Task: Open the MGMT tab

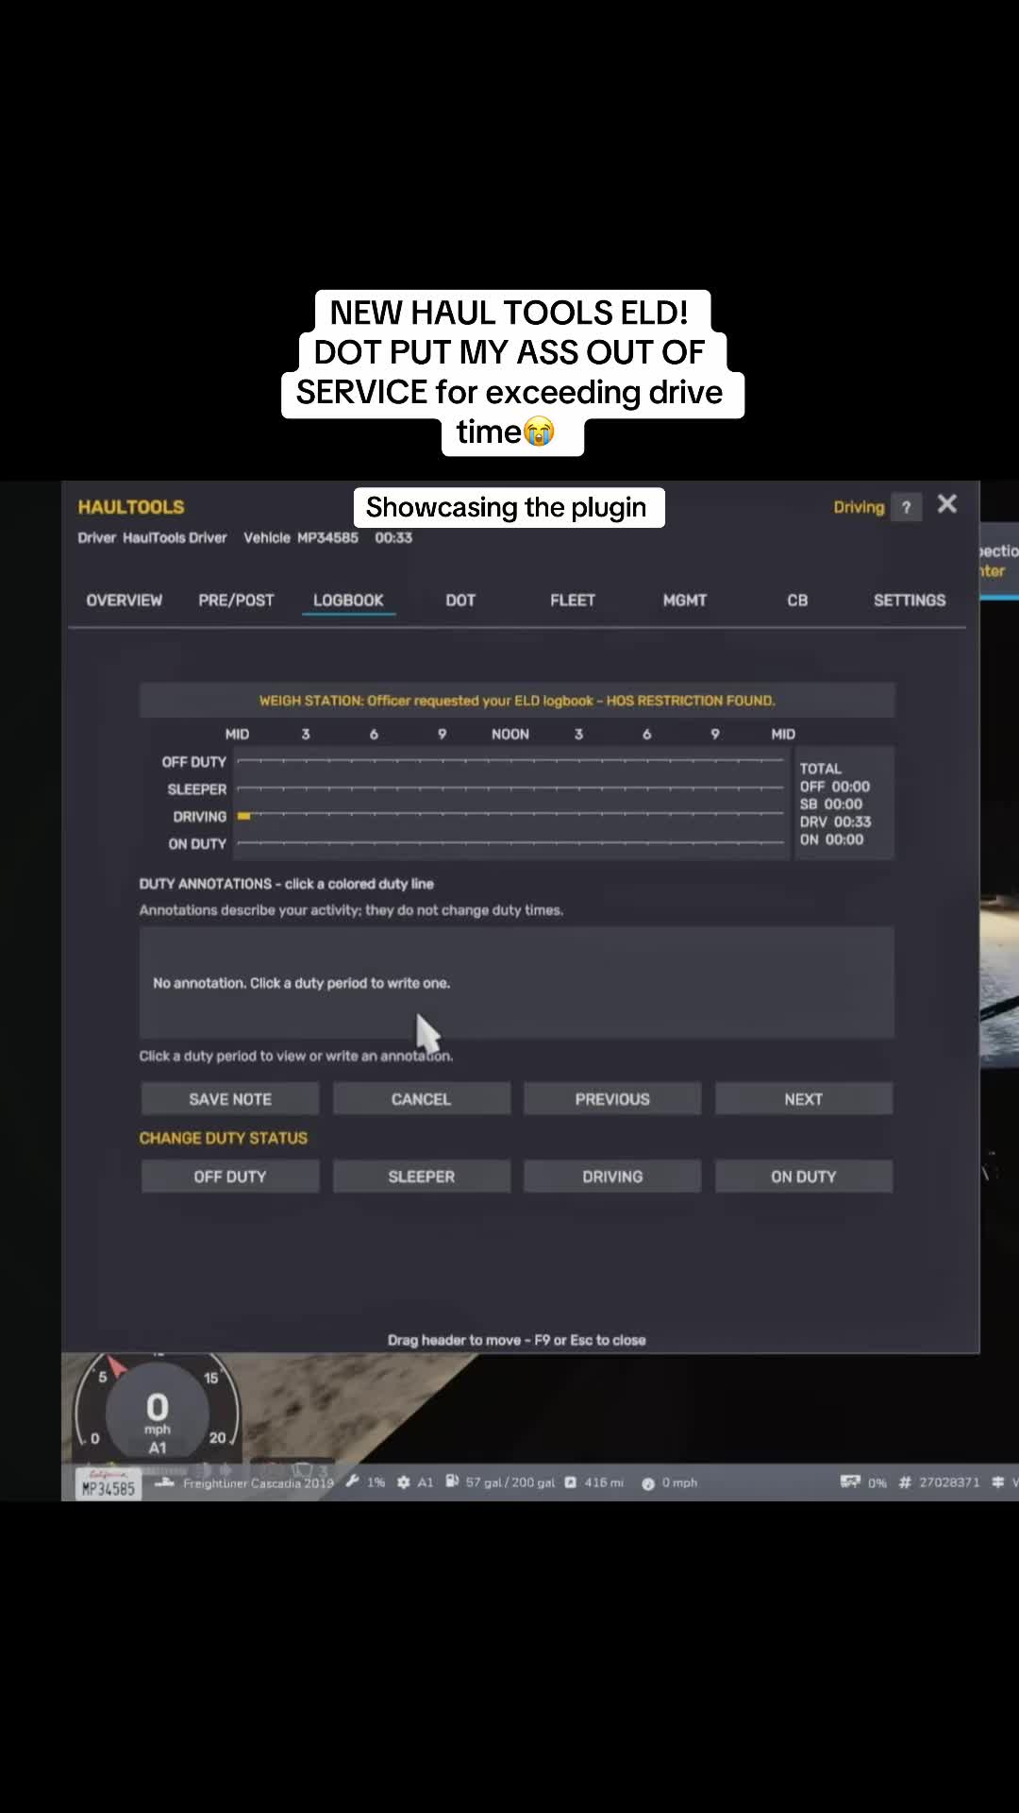Action: 685,601
